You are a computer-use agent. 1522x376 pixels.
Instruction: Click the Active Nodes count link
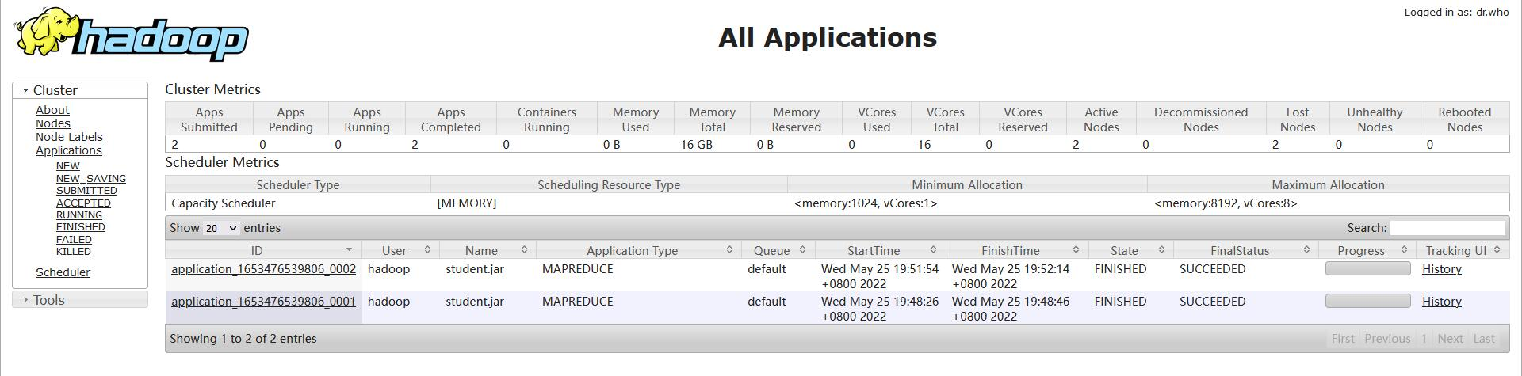pyautogui.click(x=1076, y=145)
